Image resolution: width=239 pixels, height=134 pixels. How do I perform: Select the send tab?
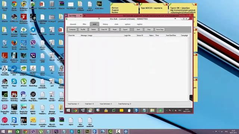click(x=94, y=24)
